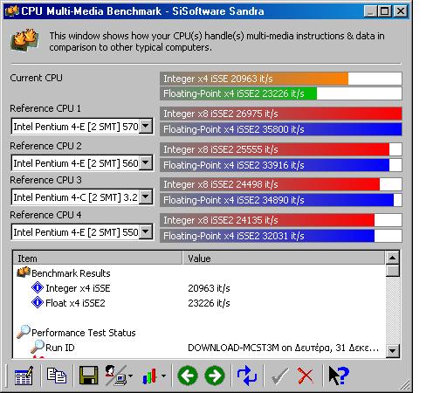447x393 pixels.
Task: Click magnifier icon next to Performance Test Status
Action: click(24, 332)
